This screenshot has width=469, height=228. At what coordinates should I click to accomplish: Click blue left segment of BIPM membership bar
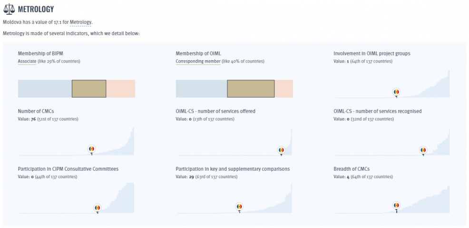click(45, 89)
